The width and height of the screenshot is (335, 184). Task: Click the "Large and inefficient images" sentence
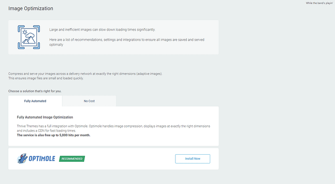click(x=102, y=29)
